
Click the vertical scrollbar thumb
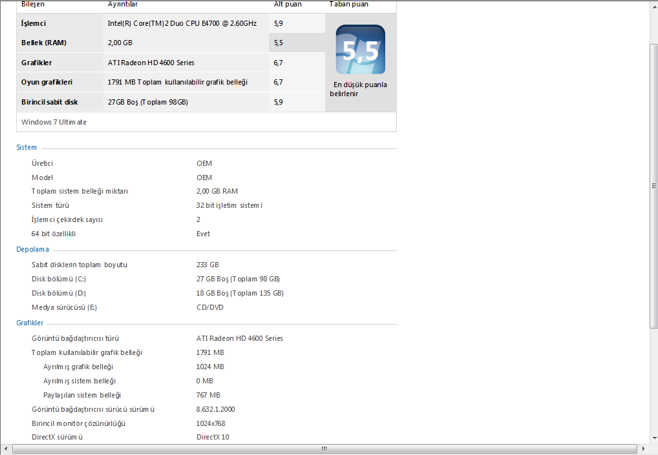[x=654, y=186]
